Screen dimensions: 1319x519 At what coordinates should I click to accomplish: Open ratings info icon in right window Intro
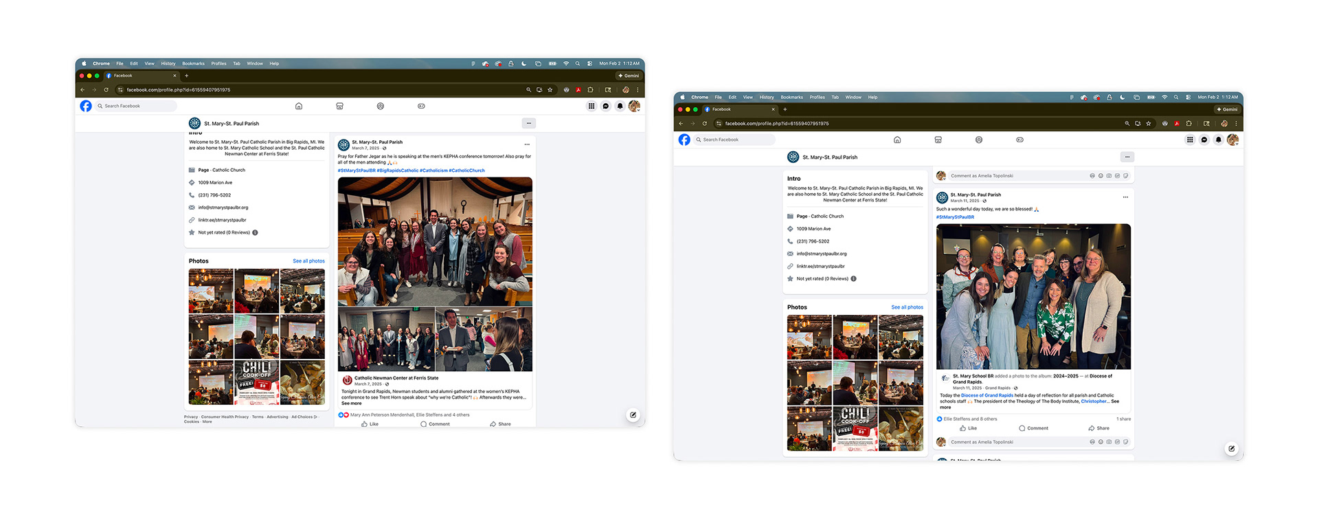coord(854,278)
